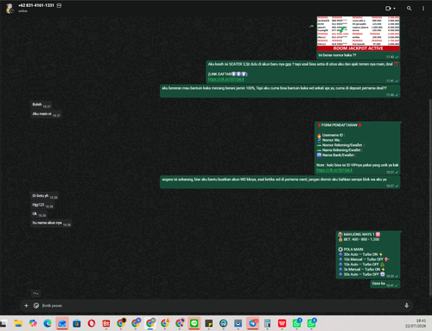Open the link at bottom of FORM PENDAFTARAN message
The height and width of the screenshot is (331, 432).
tap(334, 170)
